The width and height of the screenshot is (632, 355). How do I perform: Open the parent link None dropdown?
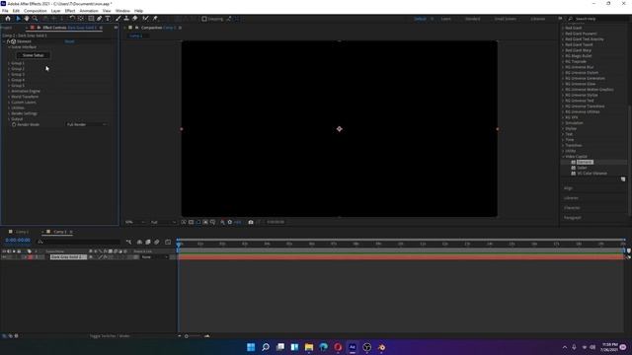(x=154, y=256)
